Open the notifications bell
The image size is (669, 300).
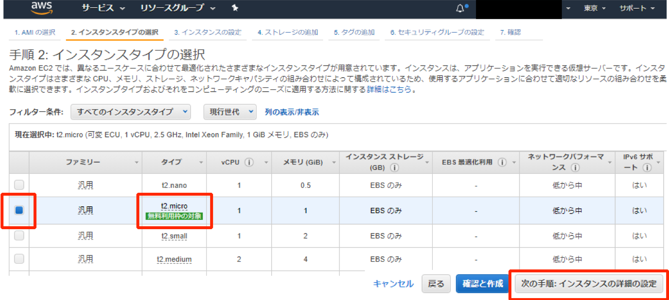pyautogui.click(x=460, y=8)
